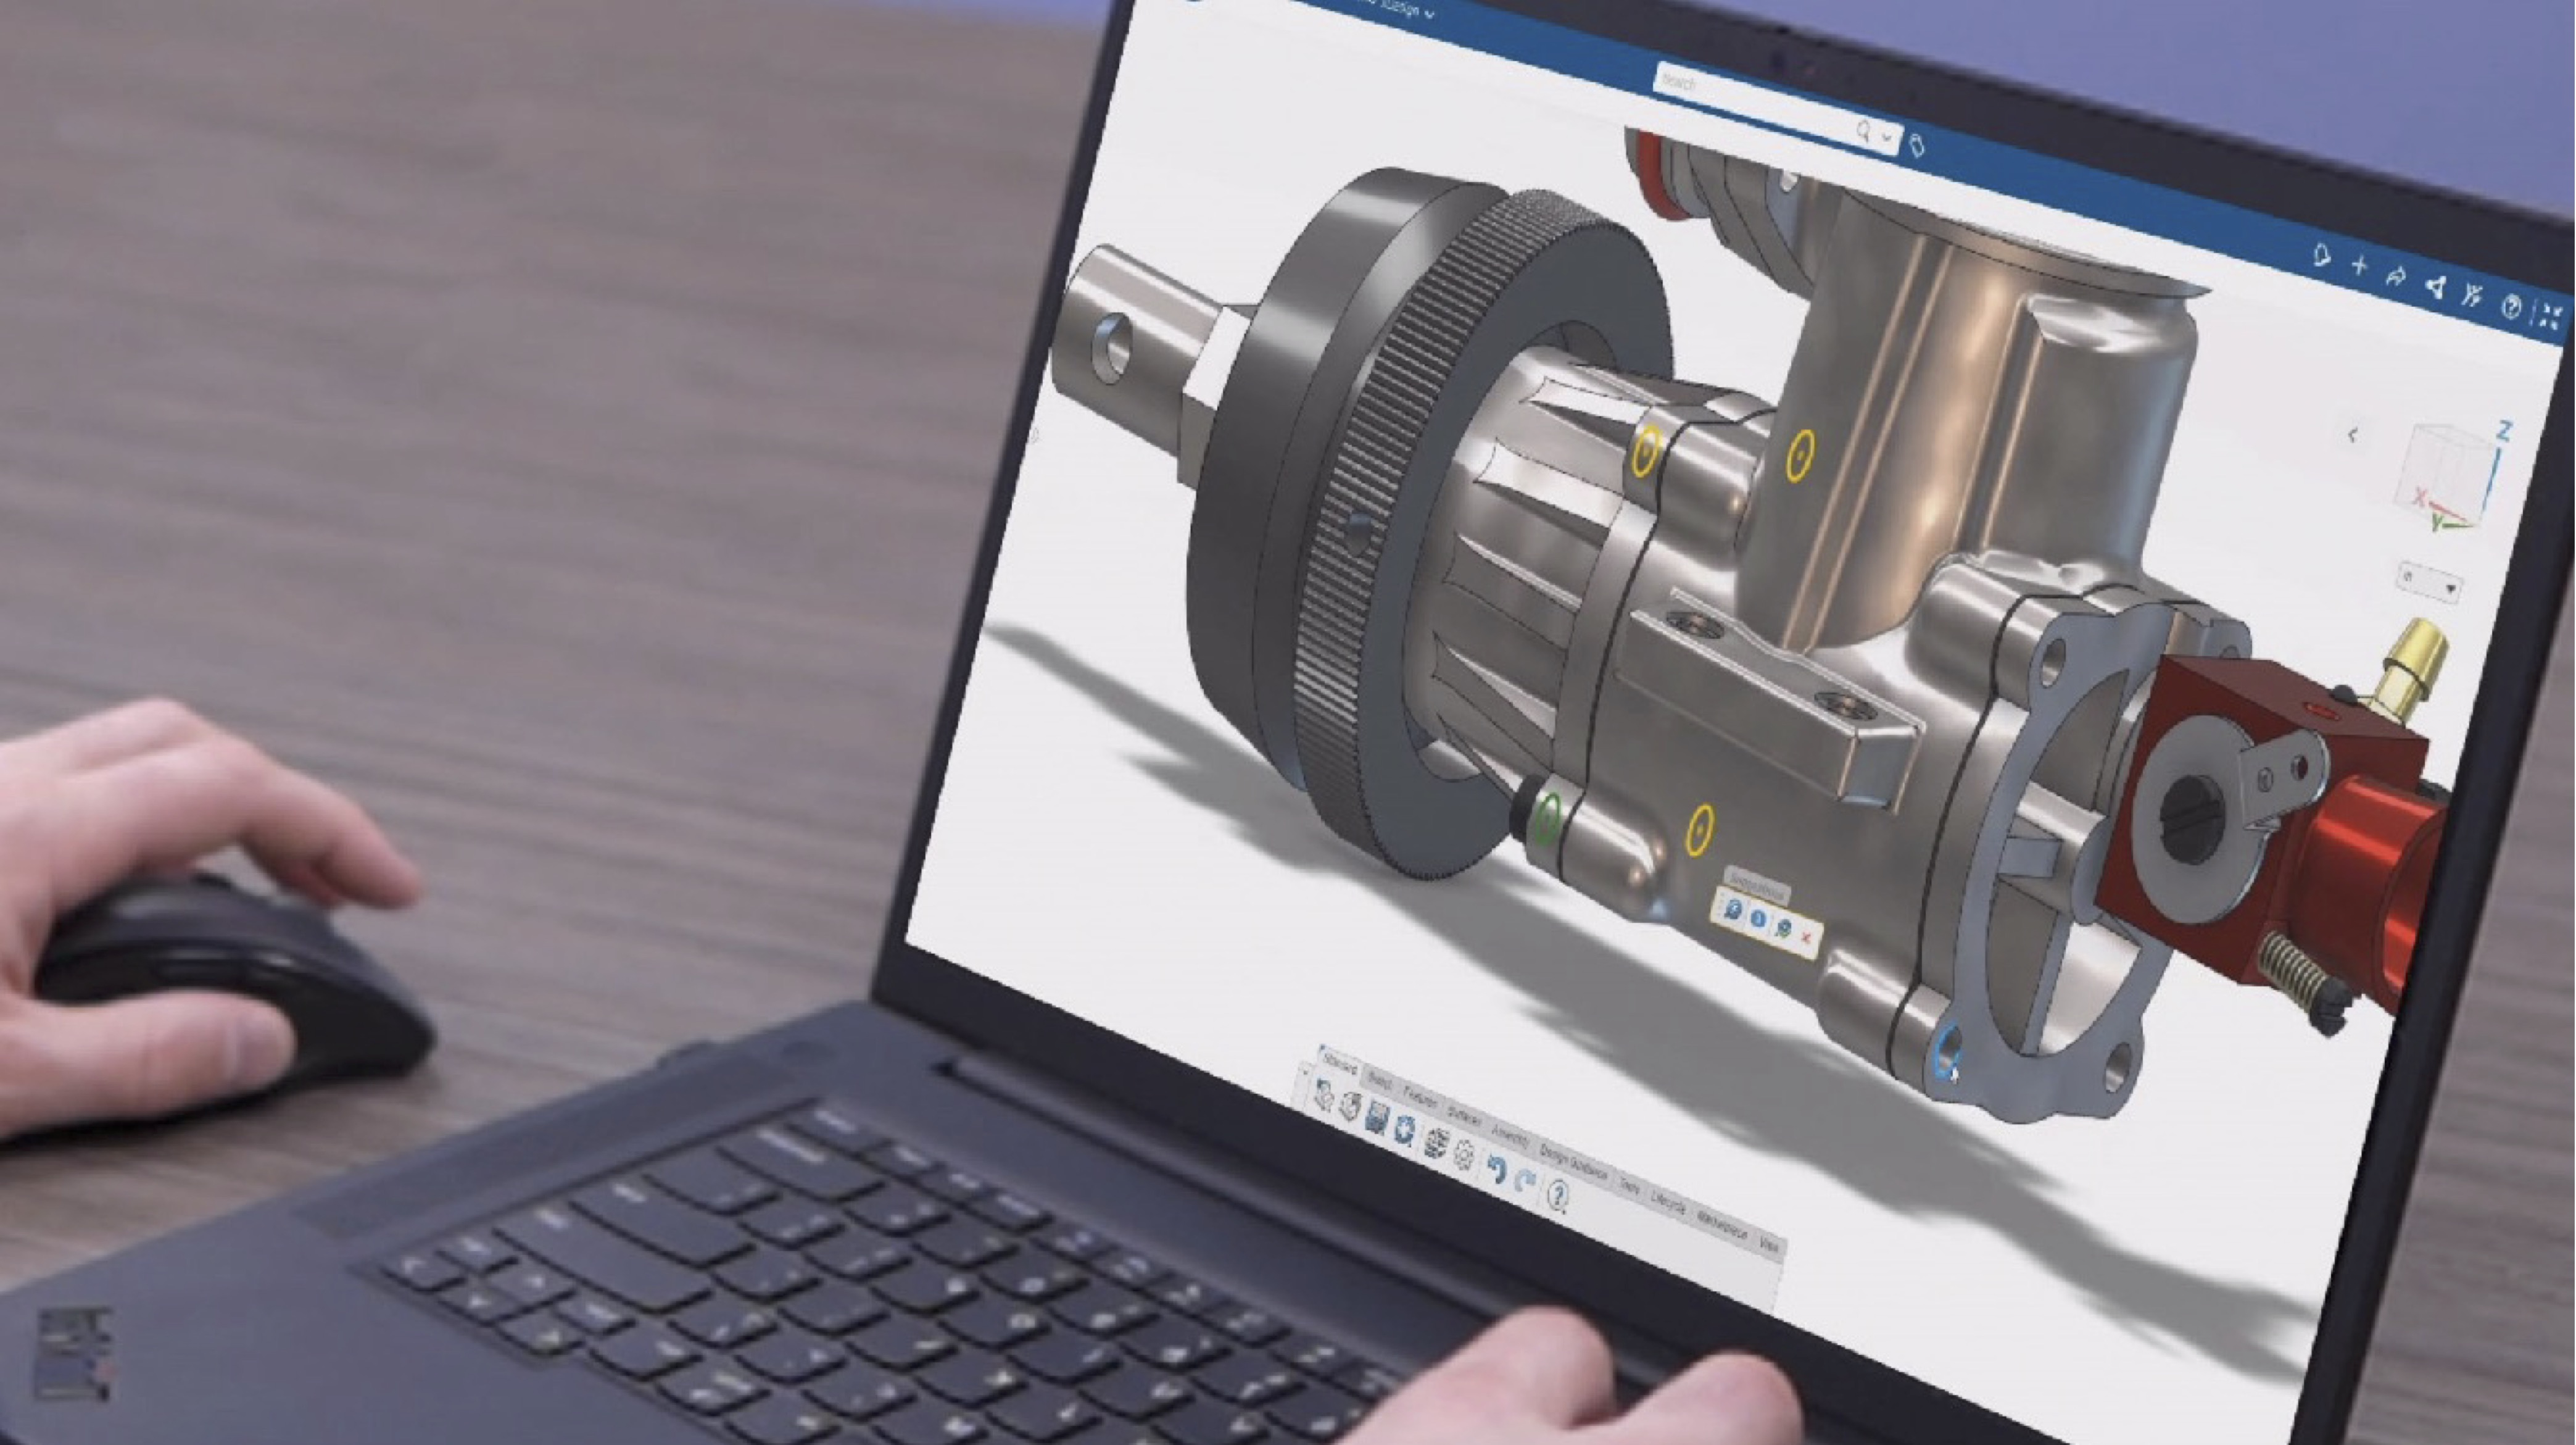Screen dimensions: 2576x1445
Task: Click the Redo arrow in the toolbar
Action: (x=1525, y=1182)
